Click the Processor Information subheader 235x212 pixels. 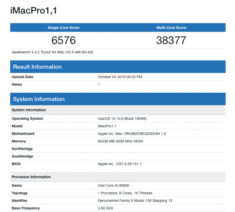click(x=118, y=177)
